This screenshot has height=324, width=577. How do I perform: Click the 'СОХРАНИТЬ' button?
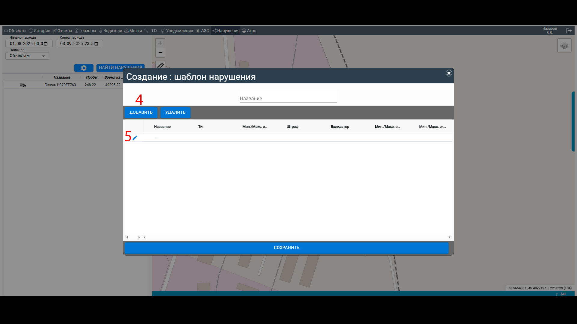286,248
